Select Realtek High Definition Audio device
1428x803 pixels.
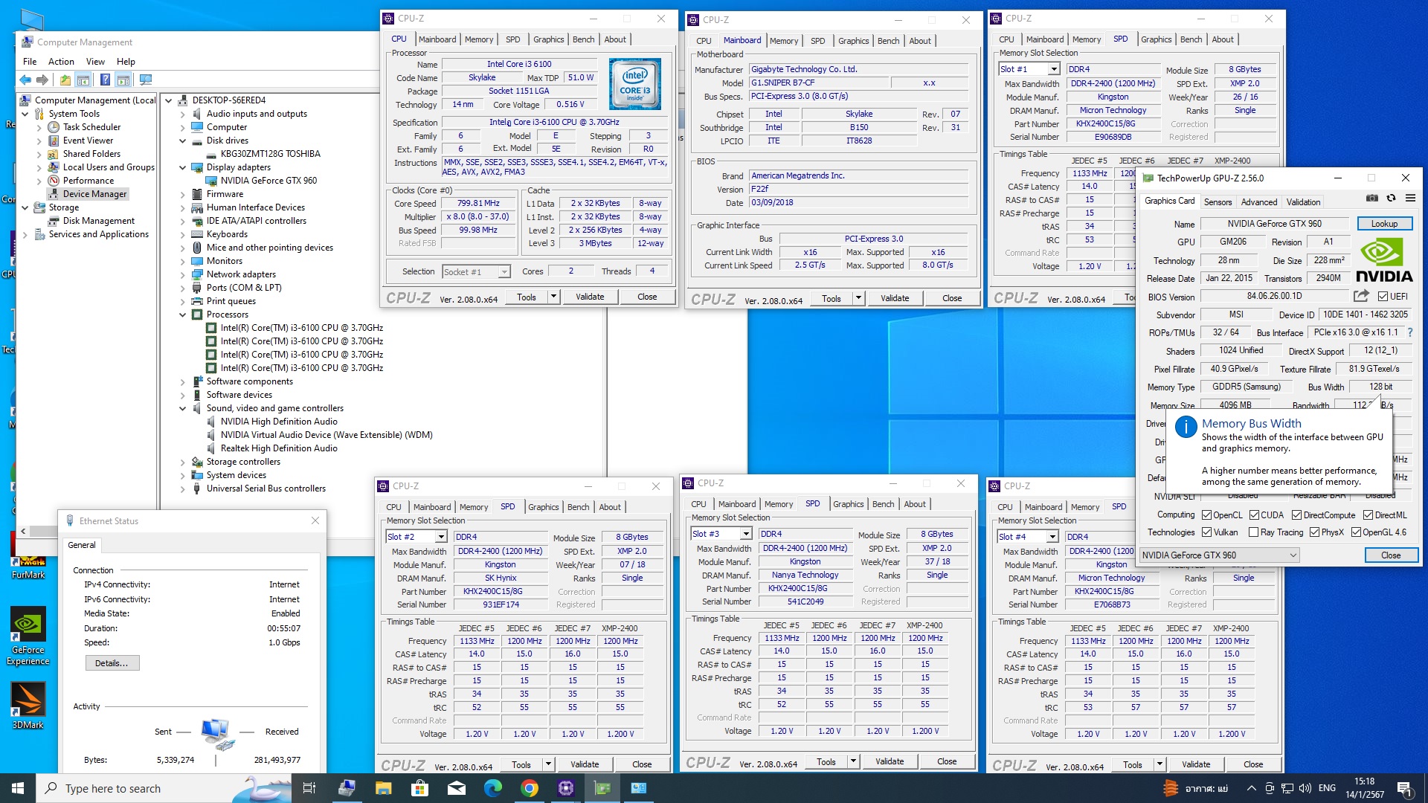click(x=279, y=448)
